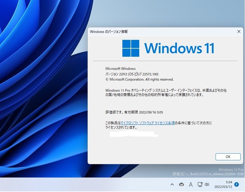Close the Windows のバージョン情報 dialog
The height and width of the screenshot is (192, 245).
[x=239, y=31]
